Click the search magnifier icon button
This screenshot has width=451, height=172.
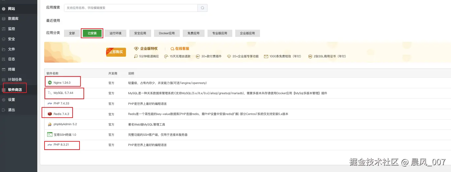203,8
